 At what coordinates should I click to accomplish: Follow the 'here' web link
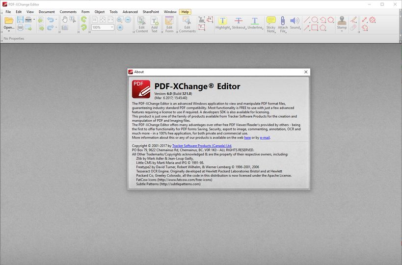pyautogui.click(x=247, y=137)
